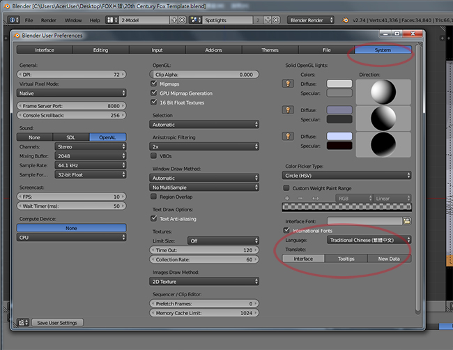Open Images Draw Method 2D Texture dropdown
The image size is (453, 350).
click(204, 282)
